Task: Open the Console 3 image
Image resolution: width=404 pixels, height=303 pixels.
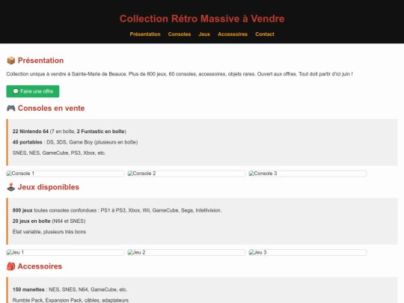Action: tap(307, 174)
